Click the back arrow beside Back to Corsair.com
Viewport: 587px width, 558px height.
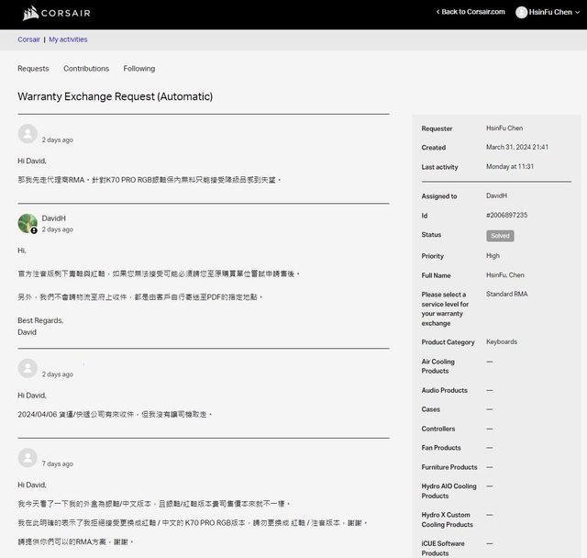pos(438,12)
